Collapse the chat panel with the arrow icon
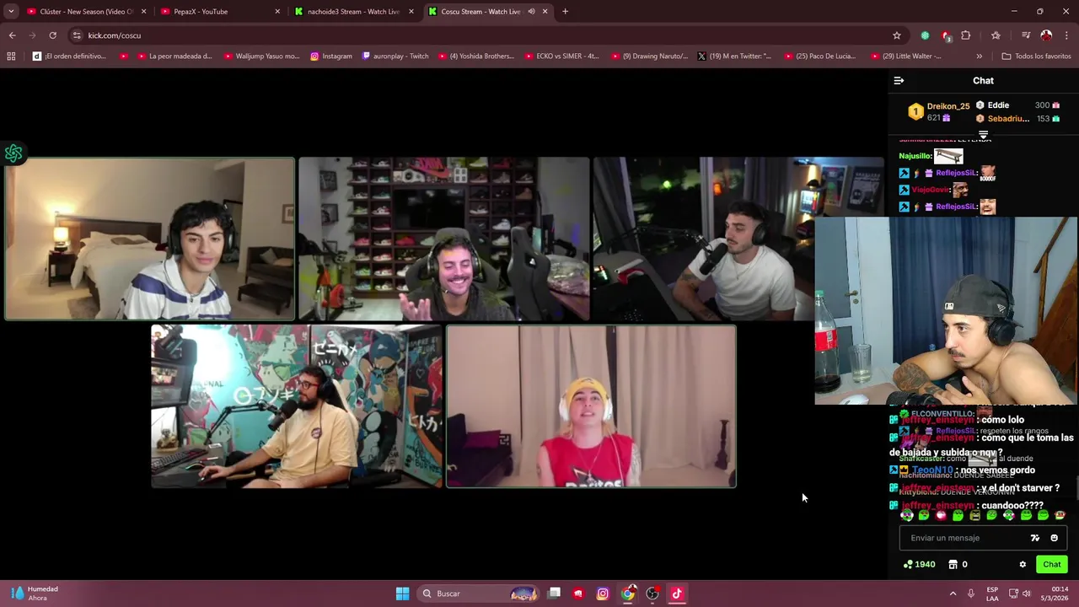 899,81
